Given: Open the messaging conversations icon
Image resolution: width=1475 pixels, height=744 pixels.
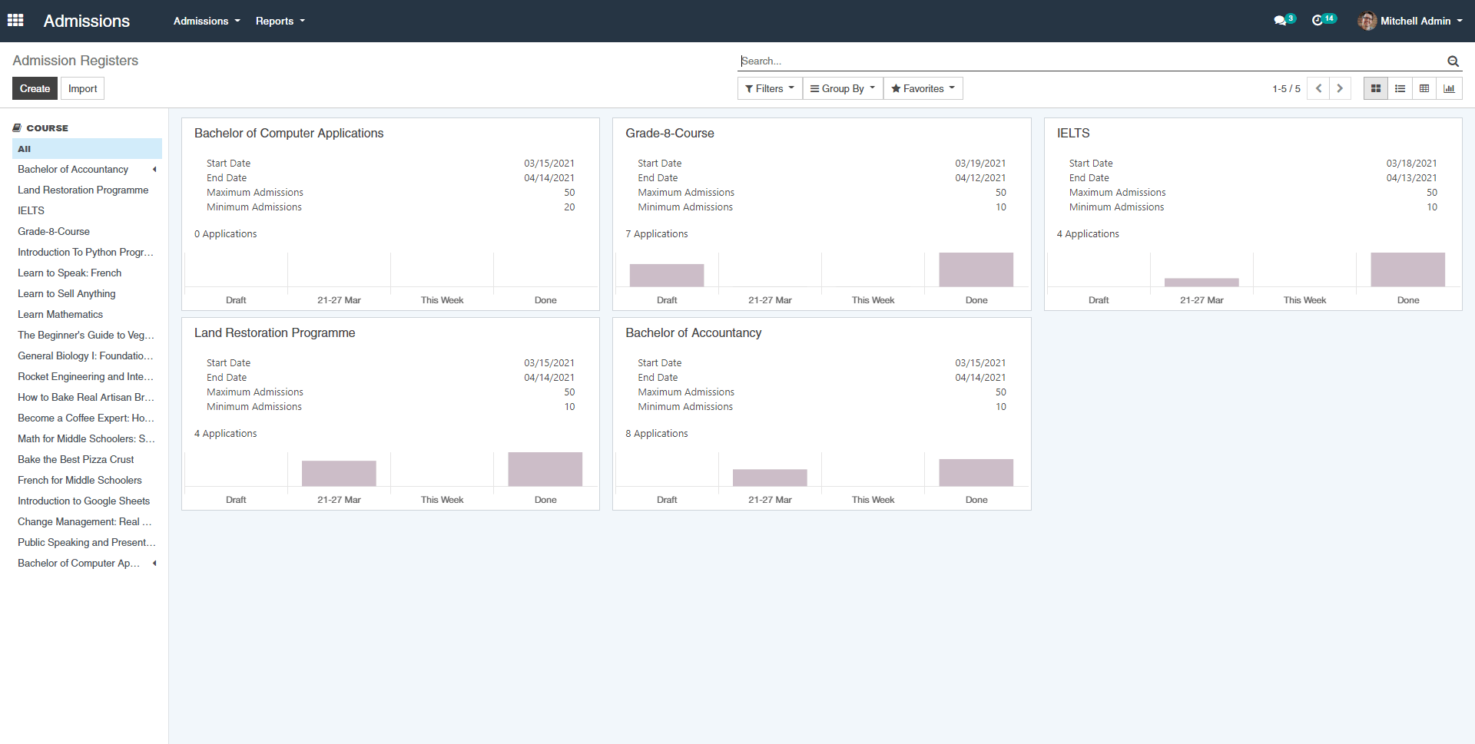Looking at the screenshot, I should tap(1281, 20).
